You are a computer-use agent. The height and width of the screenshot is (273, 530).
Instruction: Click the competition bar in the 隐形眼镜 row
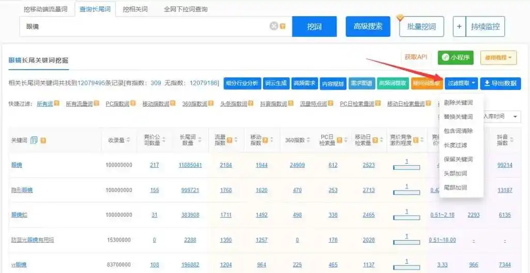[x=407, y=192]
